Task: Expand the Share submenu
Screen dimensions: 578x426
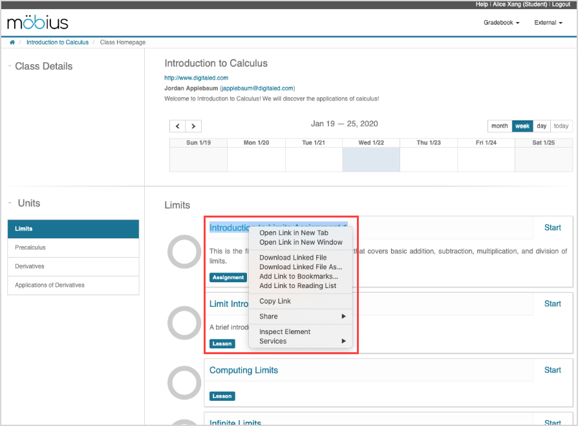Action: tap(301, 317)
